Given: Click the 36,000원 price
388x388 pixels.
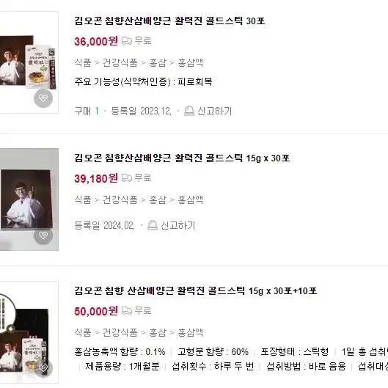Looking at the screenshot, I should (96, 41).
